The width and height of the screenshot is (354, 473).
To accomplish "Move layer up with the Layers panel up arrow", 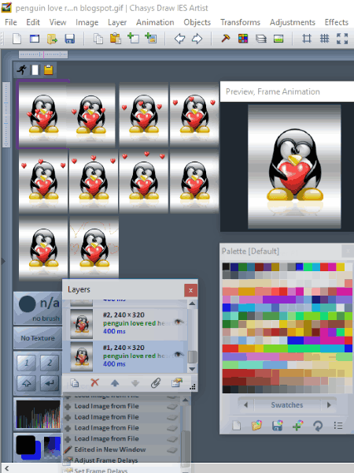I will (115, 383).
